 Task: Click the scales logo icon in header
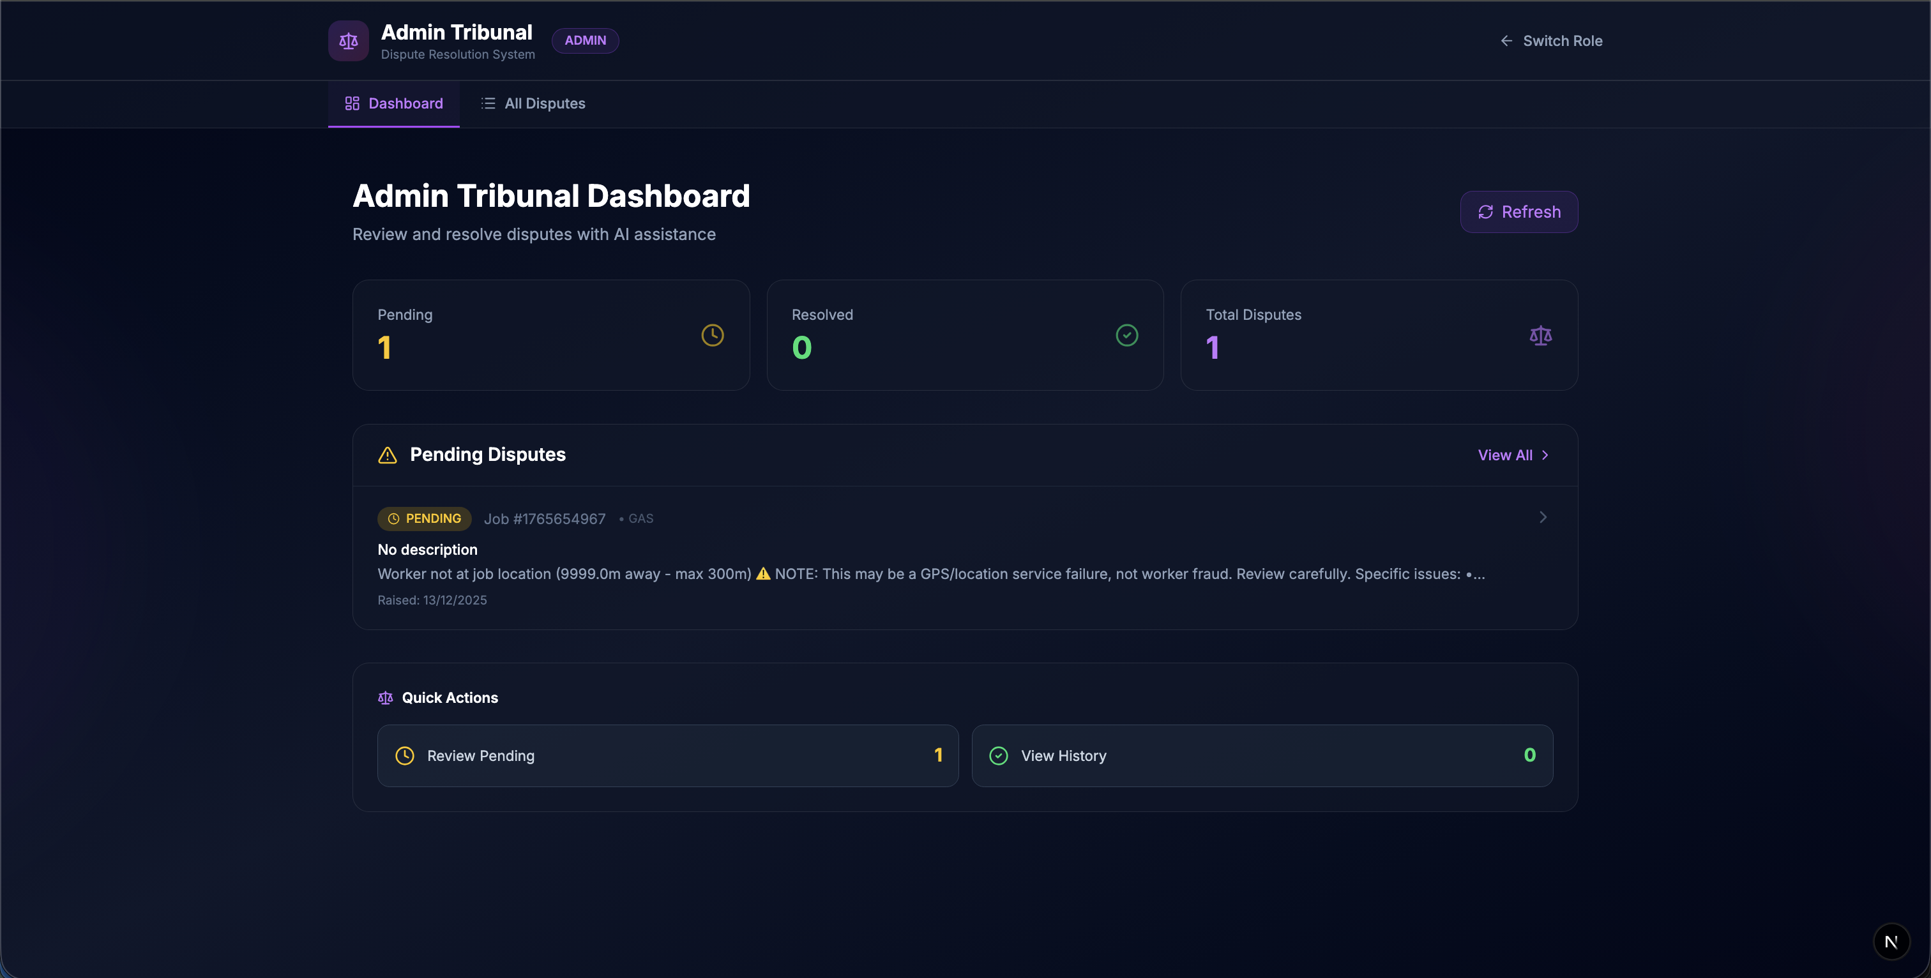tap(348, 41)
